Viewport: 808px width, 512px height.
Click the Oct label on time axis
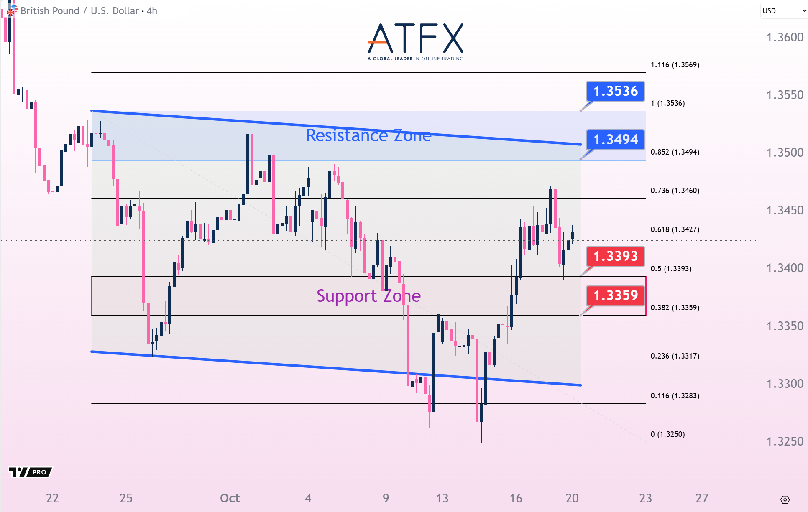point(230,498)
